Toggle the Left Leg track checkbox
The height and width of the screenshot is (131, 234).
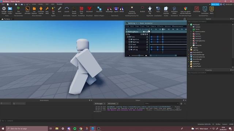[x=129, y=49]
